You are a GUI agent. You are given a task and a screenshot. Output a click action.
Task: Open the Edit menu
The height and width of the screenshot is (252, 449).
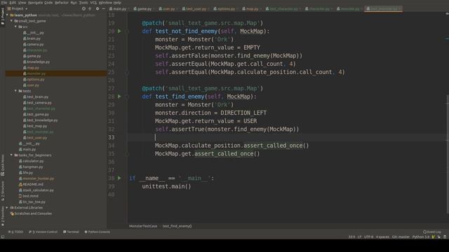13,3
